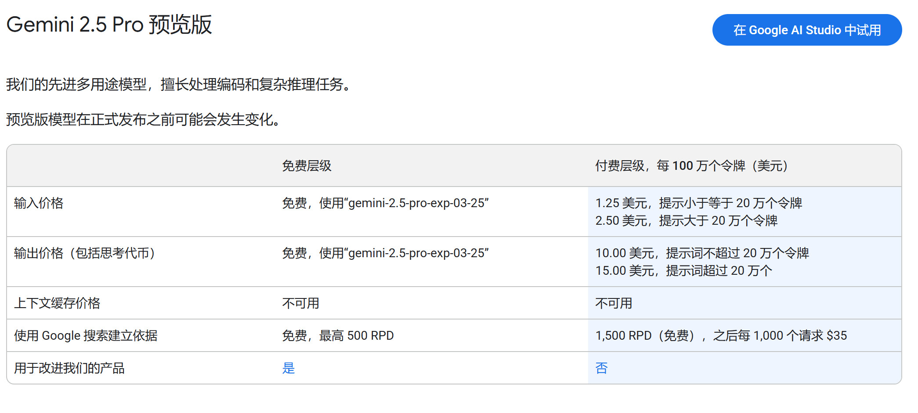Image resolution: width=918 pixels, height=413 pixels.
Task: Select the 输入价格 row label
Action: pyautogui.click(x=39, y=203)
